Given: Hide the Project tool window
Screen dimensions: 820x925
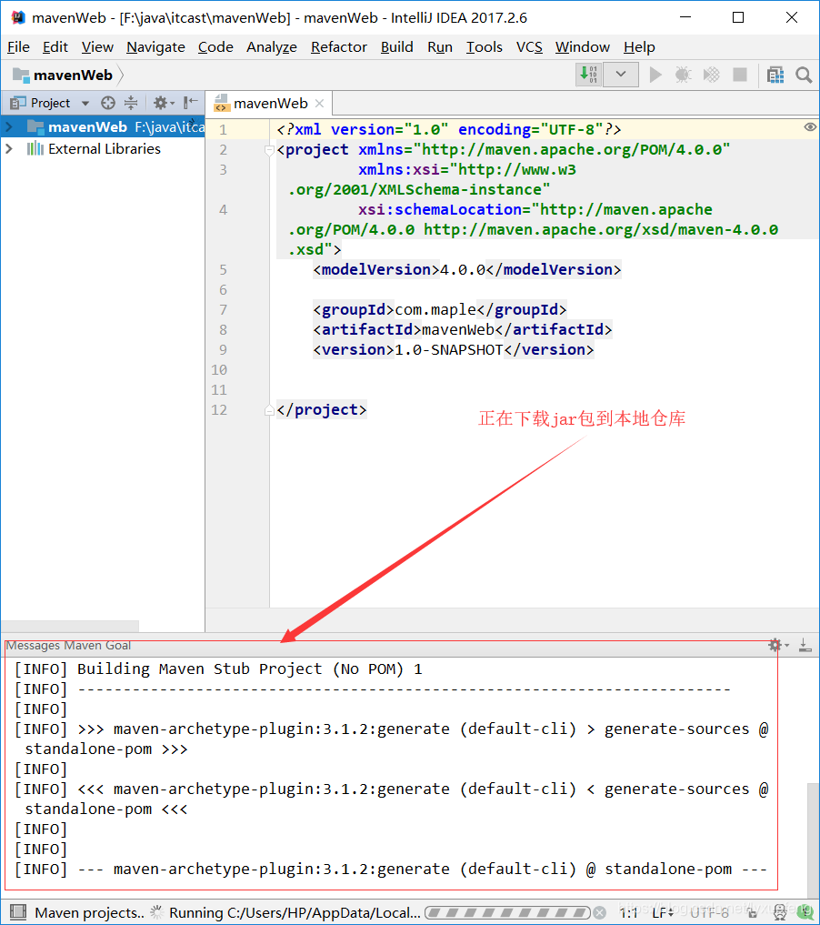Looking at the screenshot, I should click(190, 104).
